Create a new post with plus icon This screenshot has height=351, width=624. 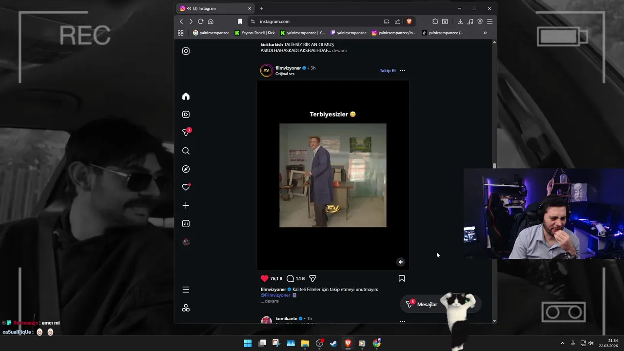[186, 206]
